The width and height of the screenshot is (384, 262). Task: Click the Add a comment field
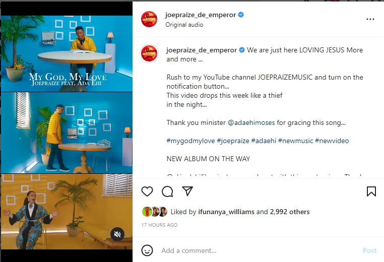tap(260, 250)
